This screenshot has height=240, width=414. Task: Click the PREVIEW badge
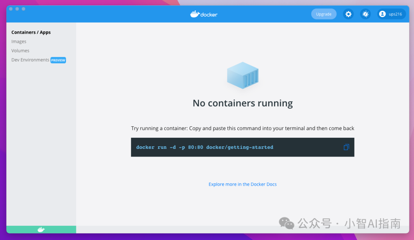coord(58,60)
